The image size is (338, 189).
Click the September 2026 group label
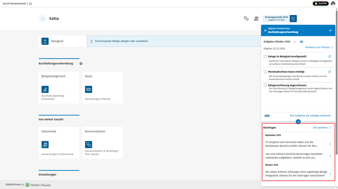pyautogui.click(x=273, y=135)
